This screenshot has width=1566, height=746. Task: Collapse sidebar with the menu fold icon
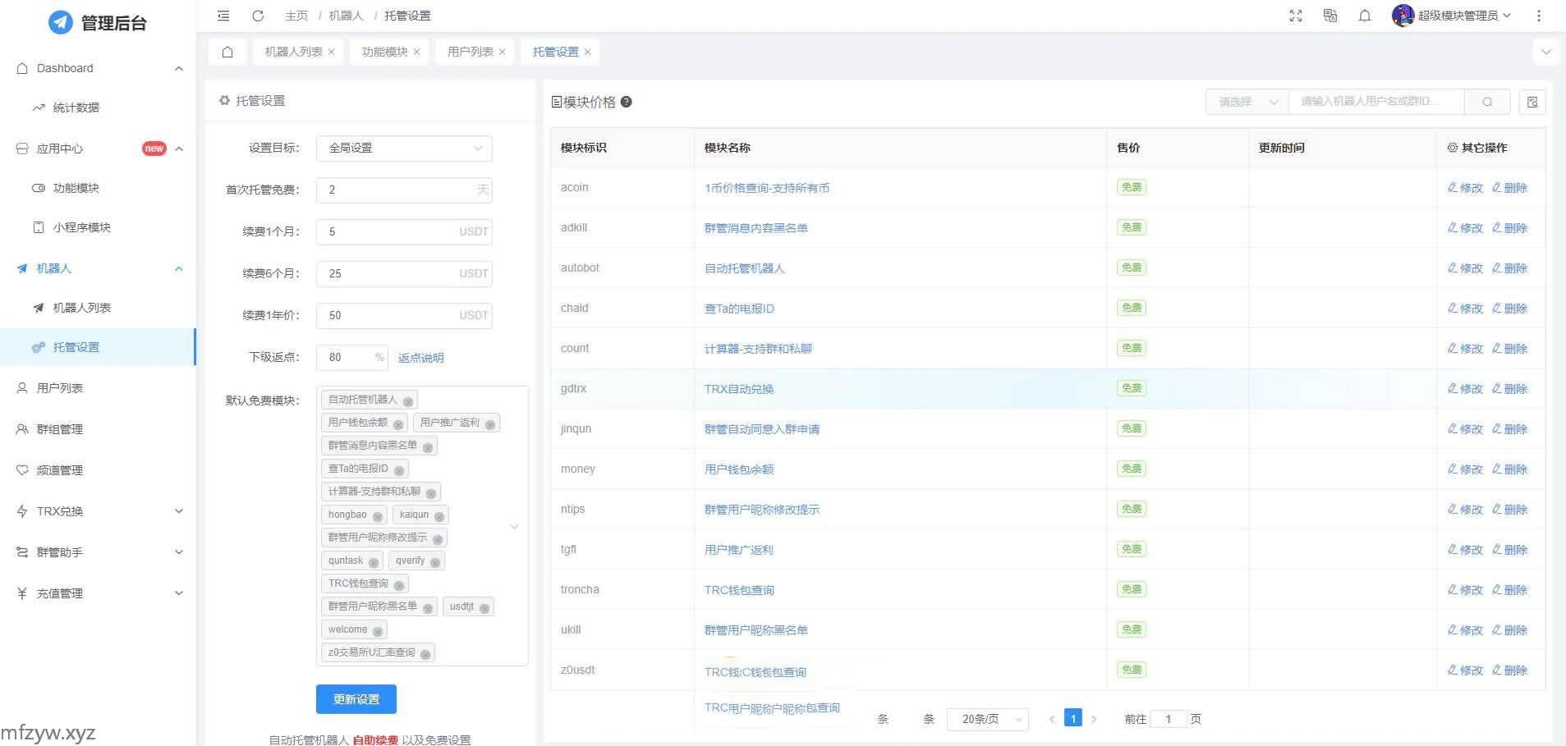pyautogui.click(x=223, y=16)
